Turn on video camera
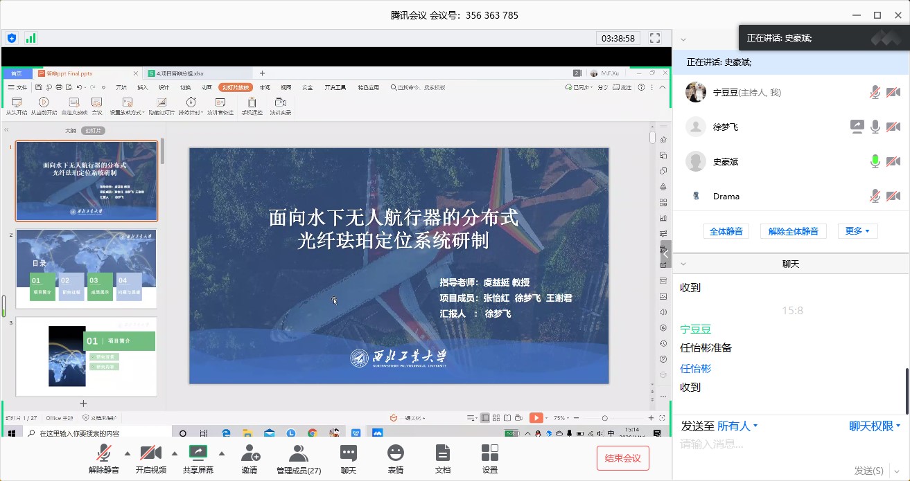The image size is (910, 481). click(150, 454)
